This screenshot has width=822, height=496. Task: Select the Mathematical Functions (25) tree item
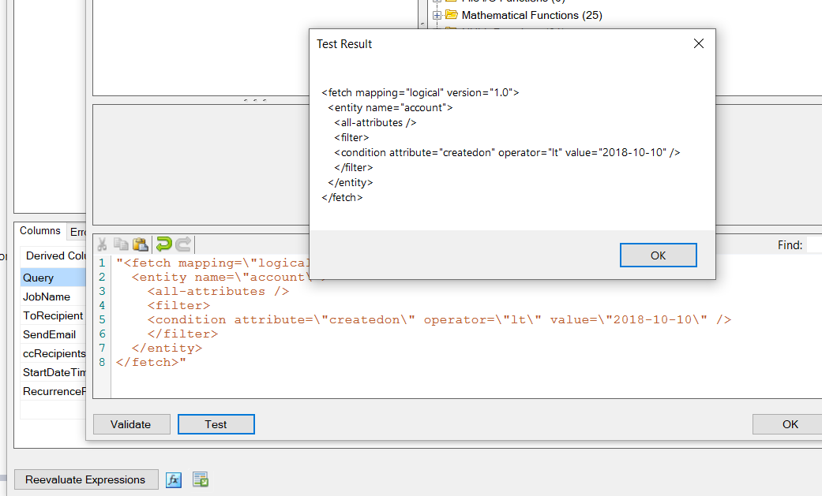pyautogui.click(x=531, y=15)
